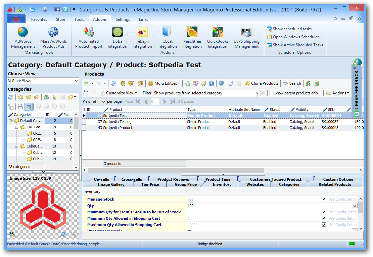
Task: Go to next page of products
Action: coord(164,102)
